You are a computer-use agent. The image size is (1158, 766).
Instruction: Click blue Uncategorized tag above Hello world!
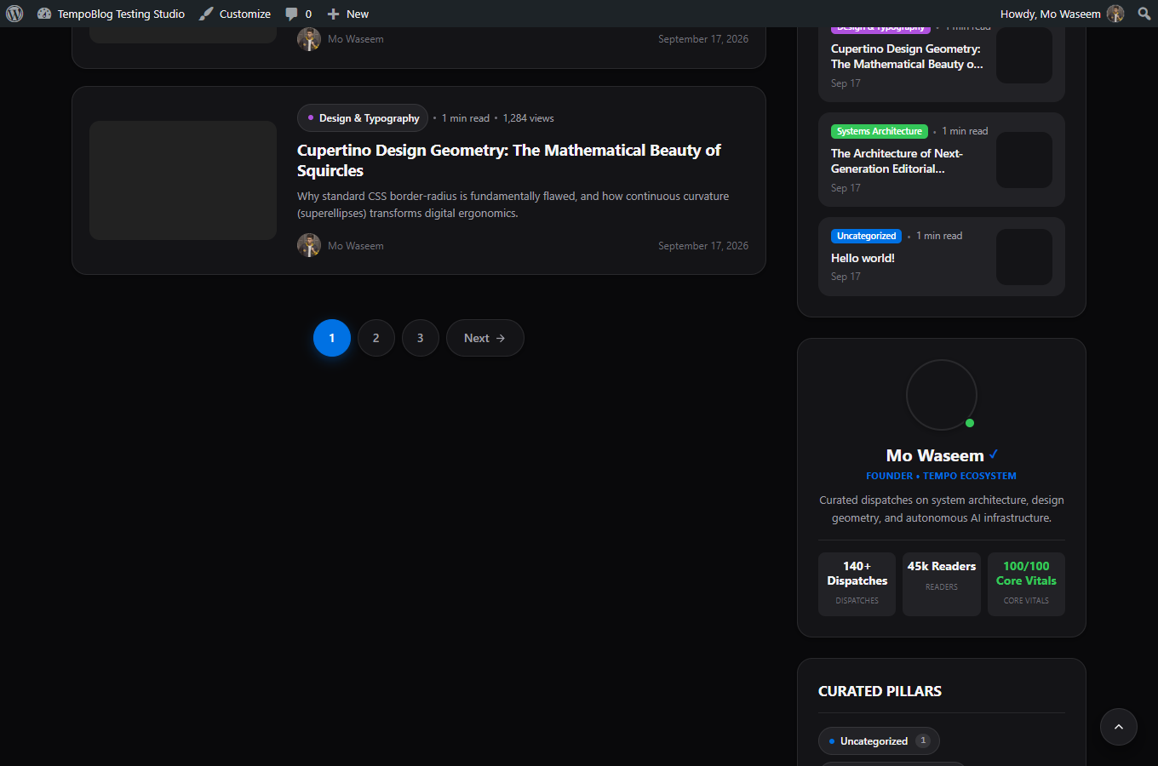pos(866,236)
